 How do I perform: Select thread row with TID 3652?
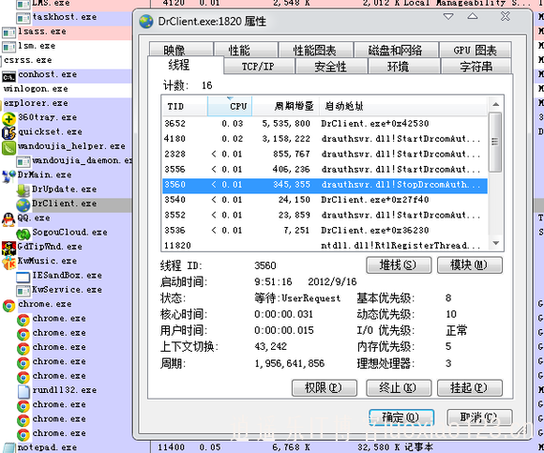pyautogui.click(x=325, y=124)
